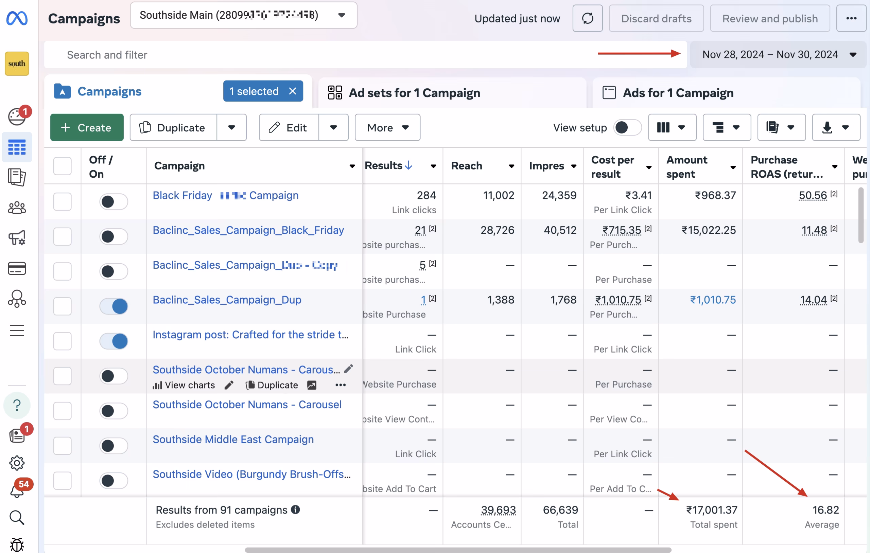This screenshot has height=553, width=870.
Task: Open the settings gear in the left sidebar
Action: [x=17, y=463]
